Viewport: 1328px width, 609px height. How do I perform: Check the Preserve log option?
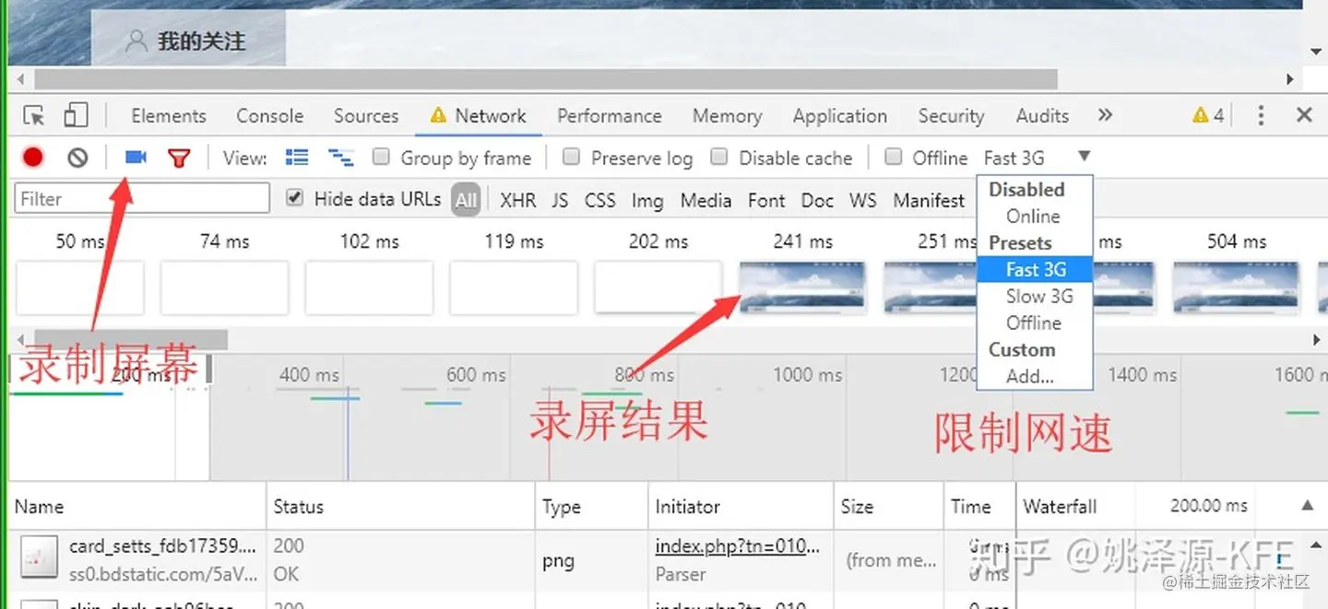(572, 157)
